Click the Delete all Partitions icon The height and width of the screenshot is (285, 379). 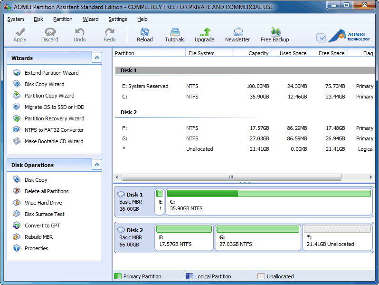[17, 191]
